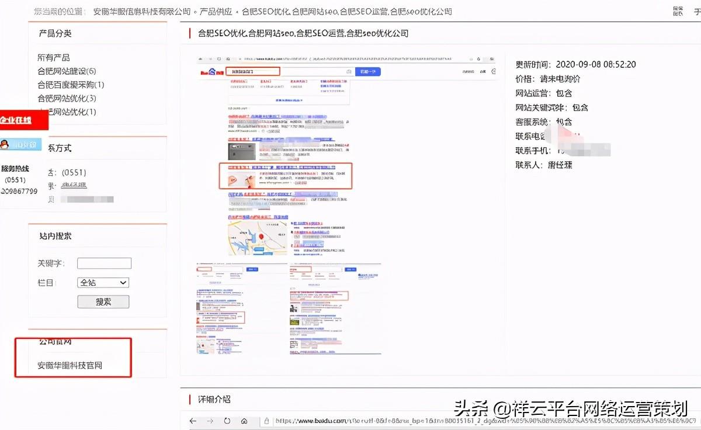701x430 pixels.
Task: Click the URL in the embedded address bar
Action: 485,421
